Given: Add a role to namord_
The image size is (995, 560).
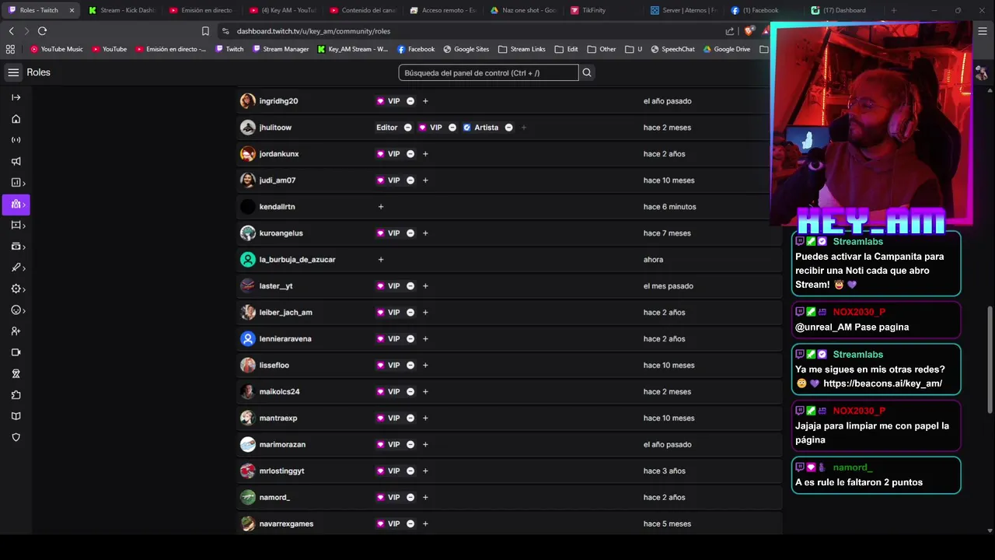Looking at the screenshot, I should coord(425,498).
